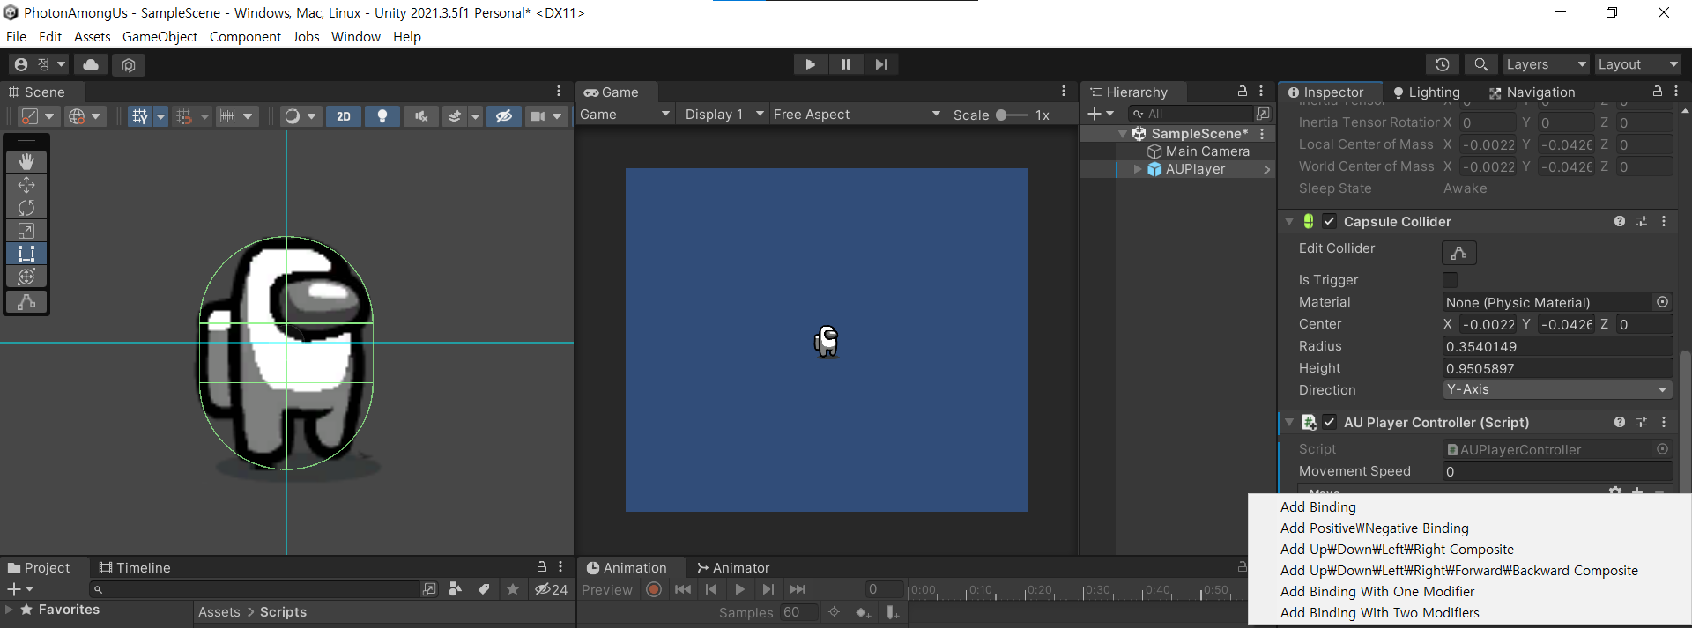
Task: Collapse SampleScene in Hierarchy
Action: click(x=1123, y=134)
